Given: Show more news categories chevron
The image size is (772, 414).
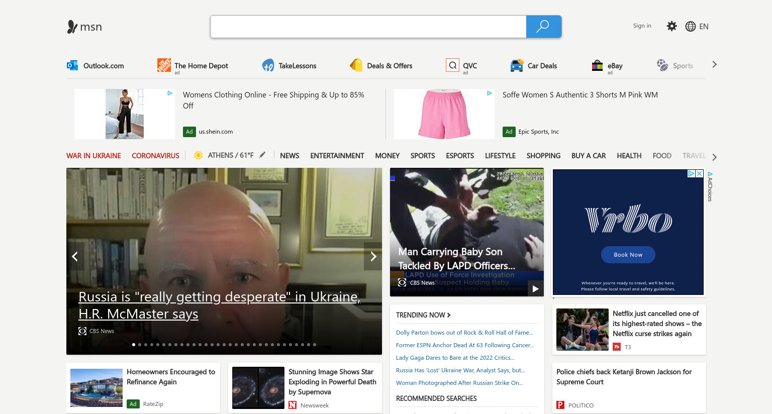Looking at the screenshot, I should [714, 157].
